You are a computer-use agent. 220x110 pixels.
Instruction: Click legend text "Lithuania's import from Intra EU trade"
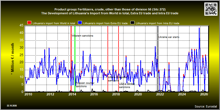coord(157,23)
